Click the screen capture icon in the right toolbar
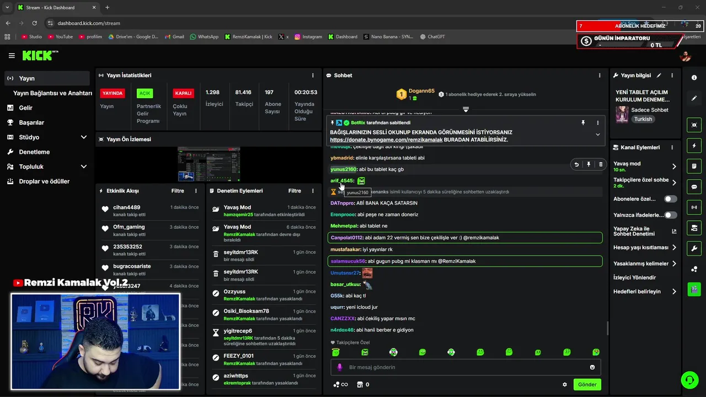 (694, 125)
